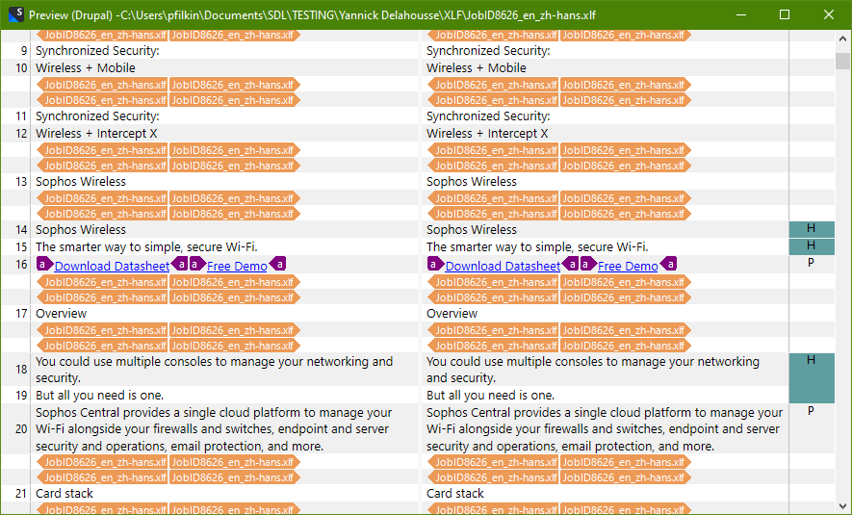Screen dimensions: 852x515
Task: Open the source Download Datasheet link
Action: pyautogui.click(x=112, y=266)
